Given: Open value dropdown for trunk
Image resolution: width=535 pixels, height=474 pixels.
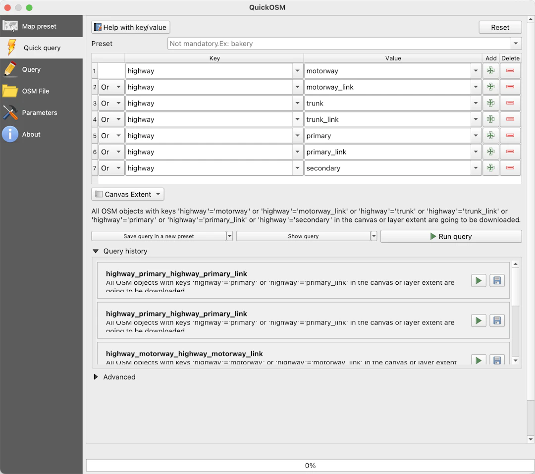Looking at the screenshot, I should point(476,103).
